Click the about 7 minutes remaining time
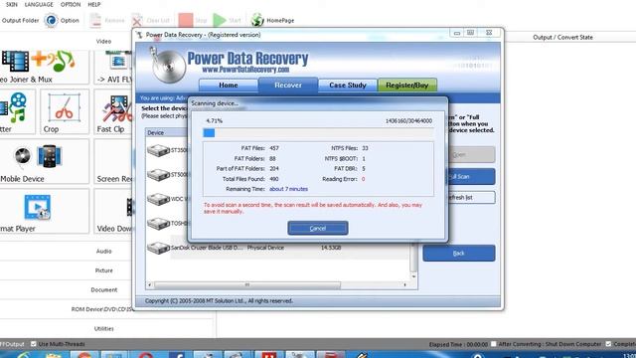636x358 pixels. 288,189
